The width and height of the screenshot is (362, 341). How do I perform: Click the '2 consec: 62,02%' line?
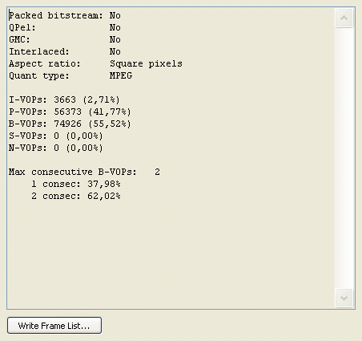76,196
